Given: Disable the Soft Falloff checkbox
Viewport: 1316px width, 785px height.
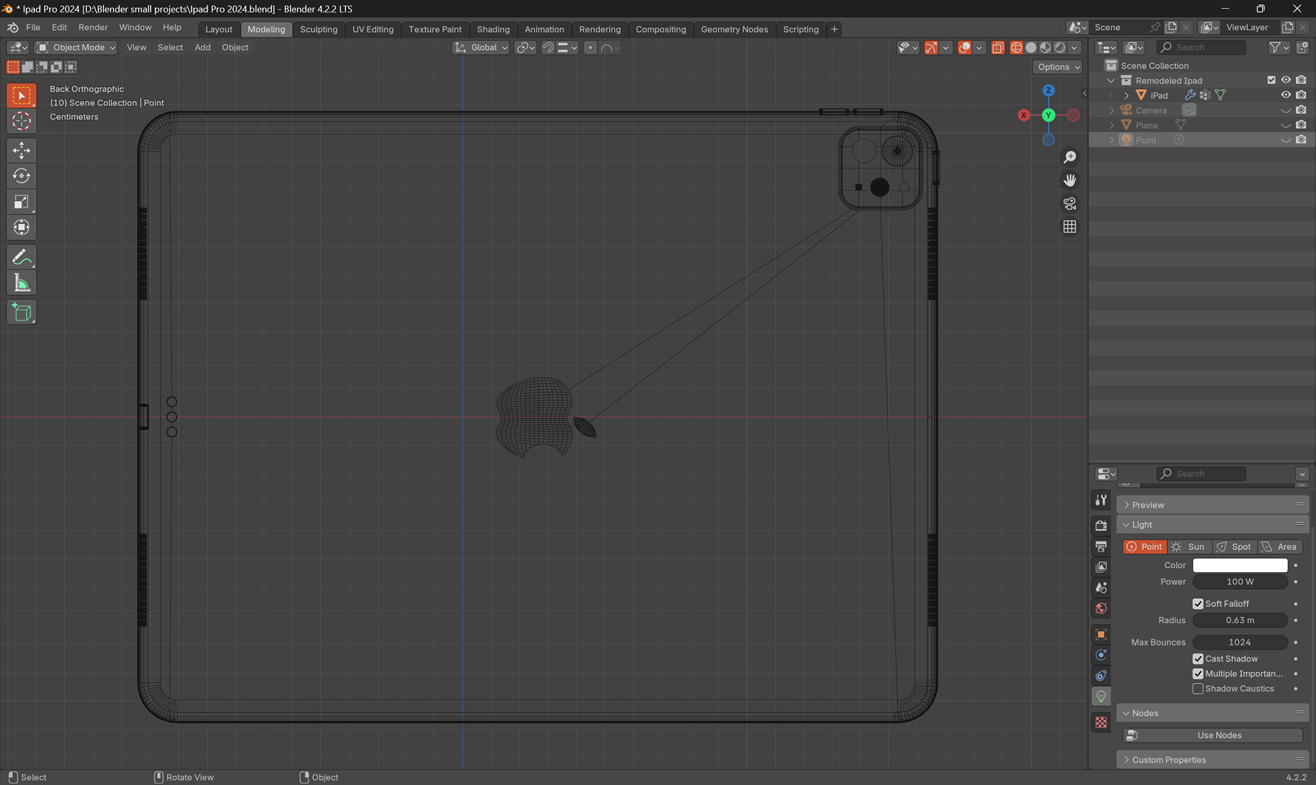Looking at the screenshot, I should (x=1198, y=603).
